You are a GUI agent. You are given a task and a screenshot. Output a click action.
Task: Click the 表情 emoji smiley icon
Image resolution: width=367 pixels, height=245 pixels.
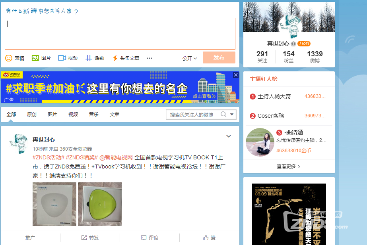point(9,58)
